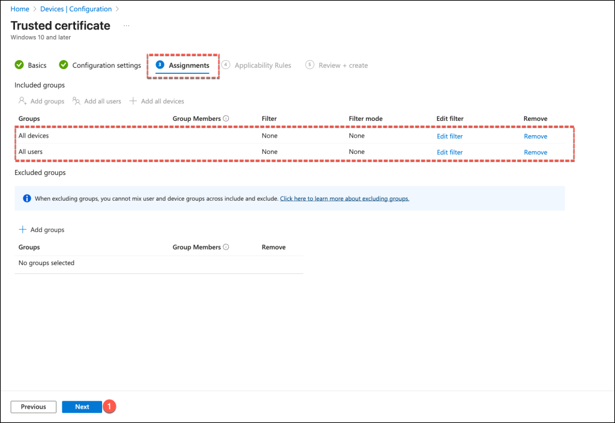Click the Group Members info icon in Included groups

[x=226, y=119]
